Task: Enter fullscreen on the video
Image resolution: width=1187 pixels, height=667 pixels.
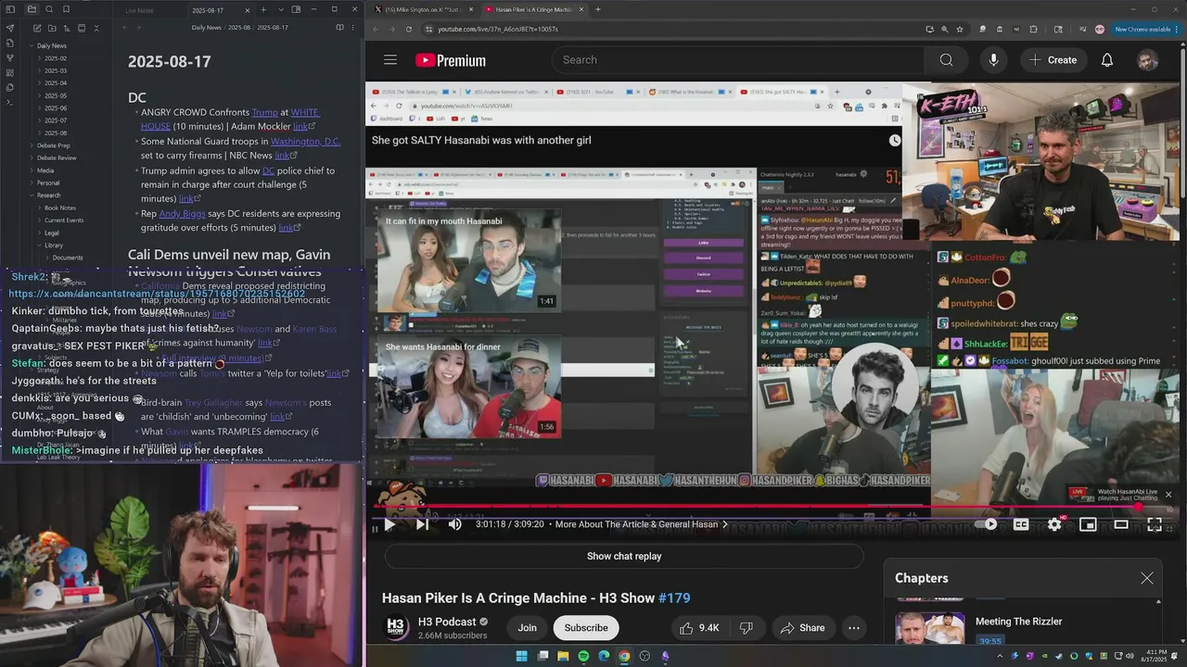Action: (1155, 524)
